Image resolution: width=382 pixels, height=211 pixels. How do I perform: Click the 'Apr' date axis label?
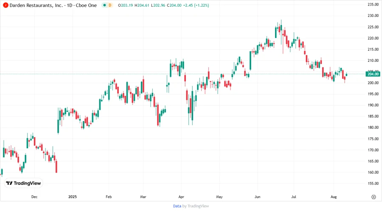pyautogui.click(x=181, y=197)
